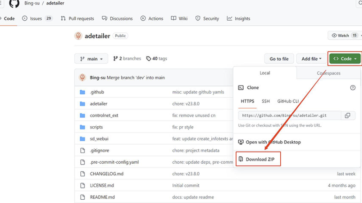Click the 'last month' timestamp for README.md
Image resolution: width=362 pixels, height=203 pixels.
[345, 197]
